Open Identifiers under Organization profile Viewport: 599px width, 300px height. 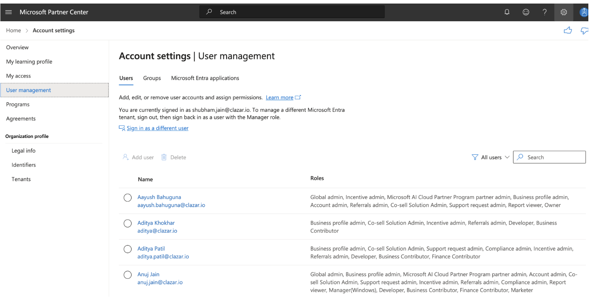coord(24,165)
